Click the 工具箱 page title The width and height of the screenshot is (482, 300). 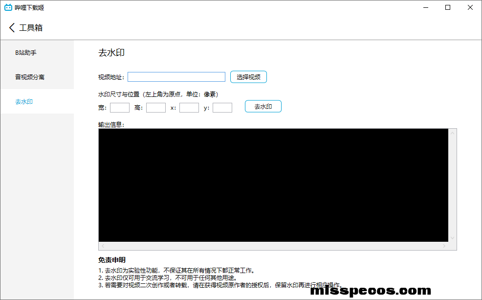tap(31, 28)
